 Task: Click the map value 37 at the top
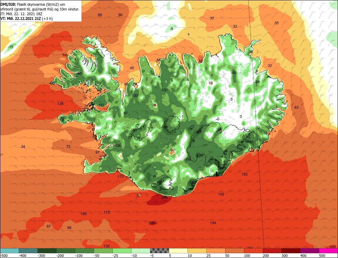coord(212,18)
